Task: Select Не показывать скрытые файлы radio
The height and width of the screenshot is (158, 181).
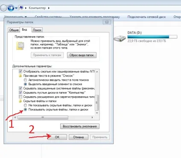Action: (x=25, y=105)
